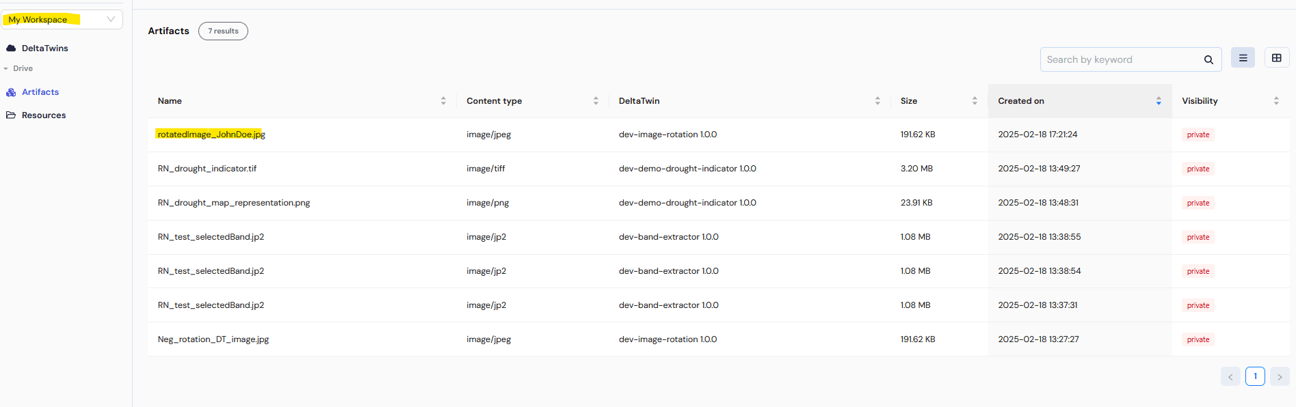Open the DeltaTwins menu item
This screenshot has width=1296, height=407.
coord(44,48)
